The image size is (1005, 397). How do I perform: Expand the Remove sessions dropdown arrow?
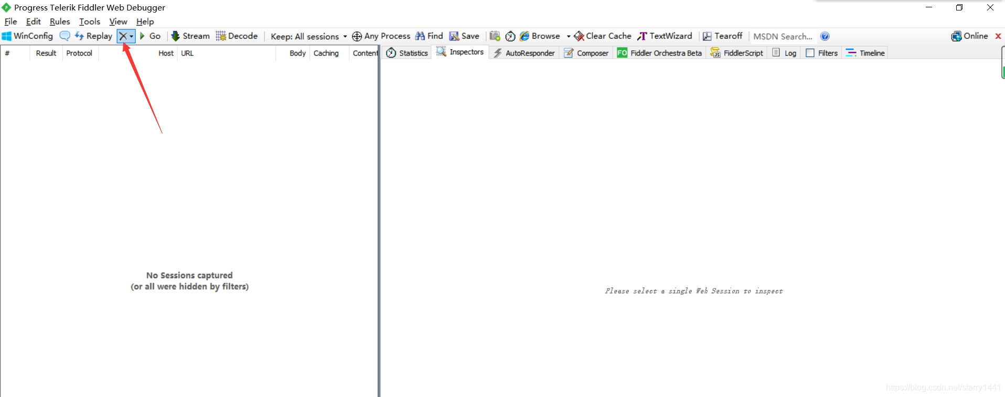click(132, 36)
